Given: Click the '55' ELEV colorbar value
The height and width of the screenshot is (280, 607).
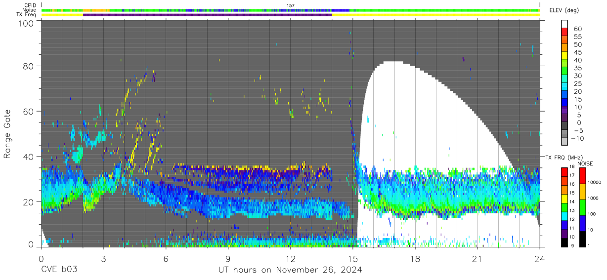Looking at the screenshot, I should pos(577,37).
